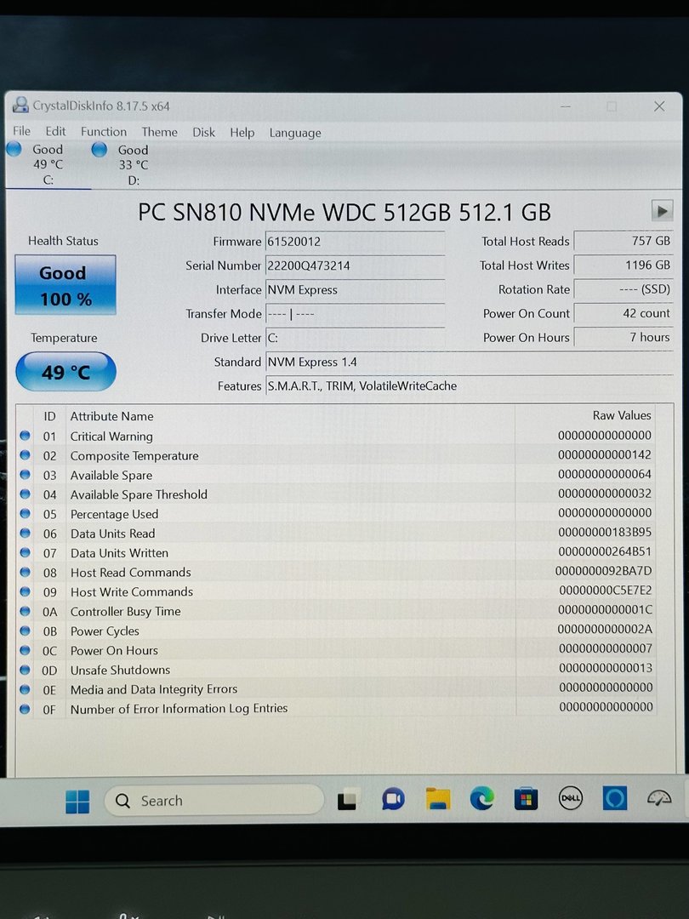689x919 pixels.
Task: Open the Function menu
Action: [104, 132]
